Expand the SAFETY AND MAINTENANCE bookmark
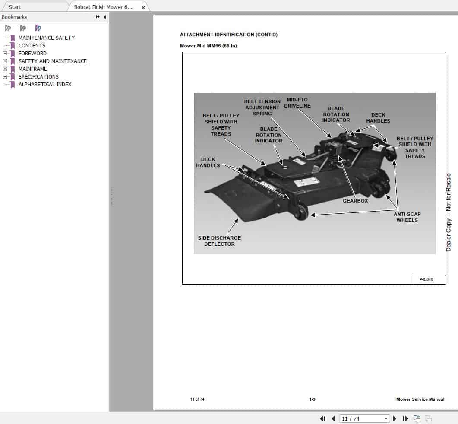Image resolution: width=458 pixels, height=424 pixels. click(x=4, y=61)
